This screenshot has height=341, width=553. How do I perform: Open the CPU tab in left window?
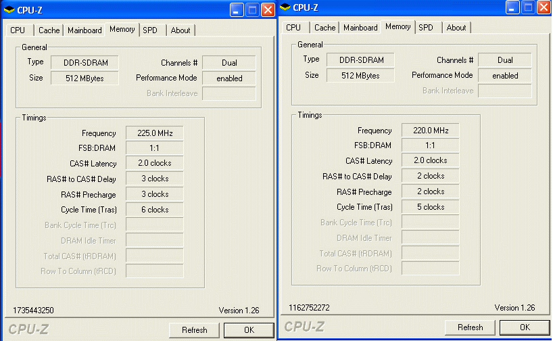(18, 30)
